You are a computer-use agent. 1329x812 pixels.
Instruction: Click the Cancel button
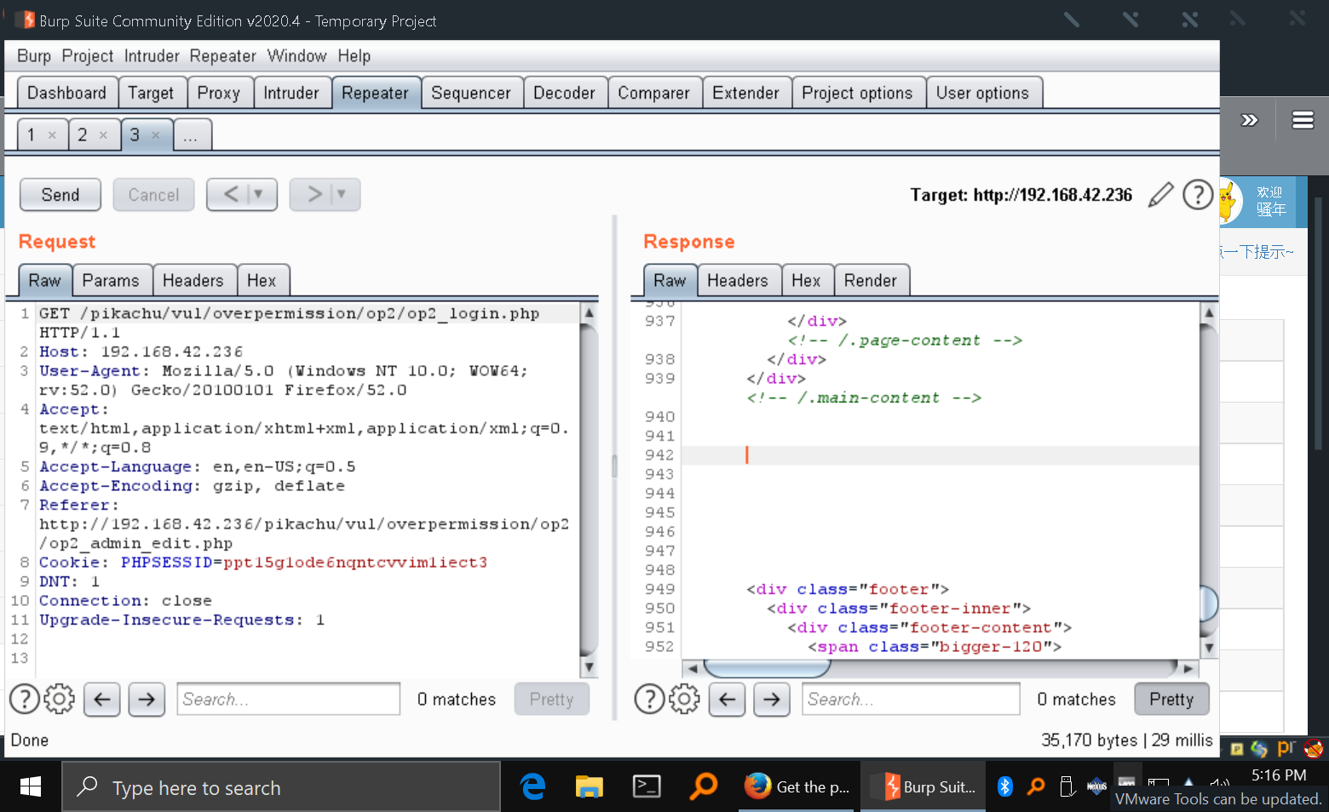[x=153, y=195]
